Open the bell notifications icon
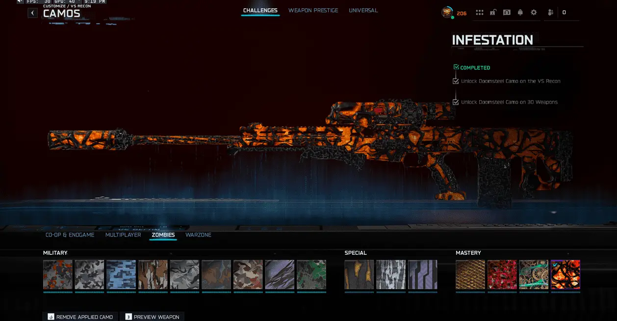 point(520,13)
